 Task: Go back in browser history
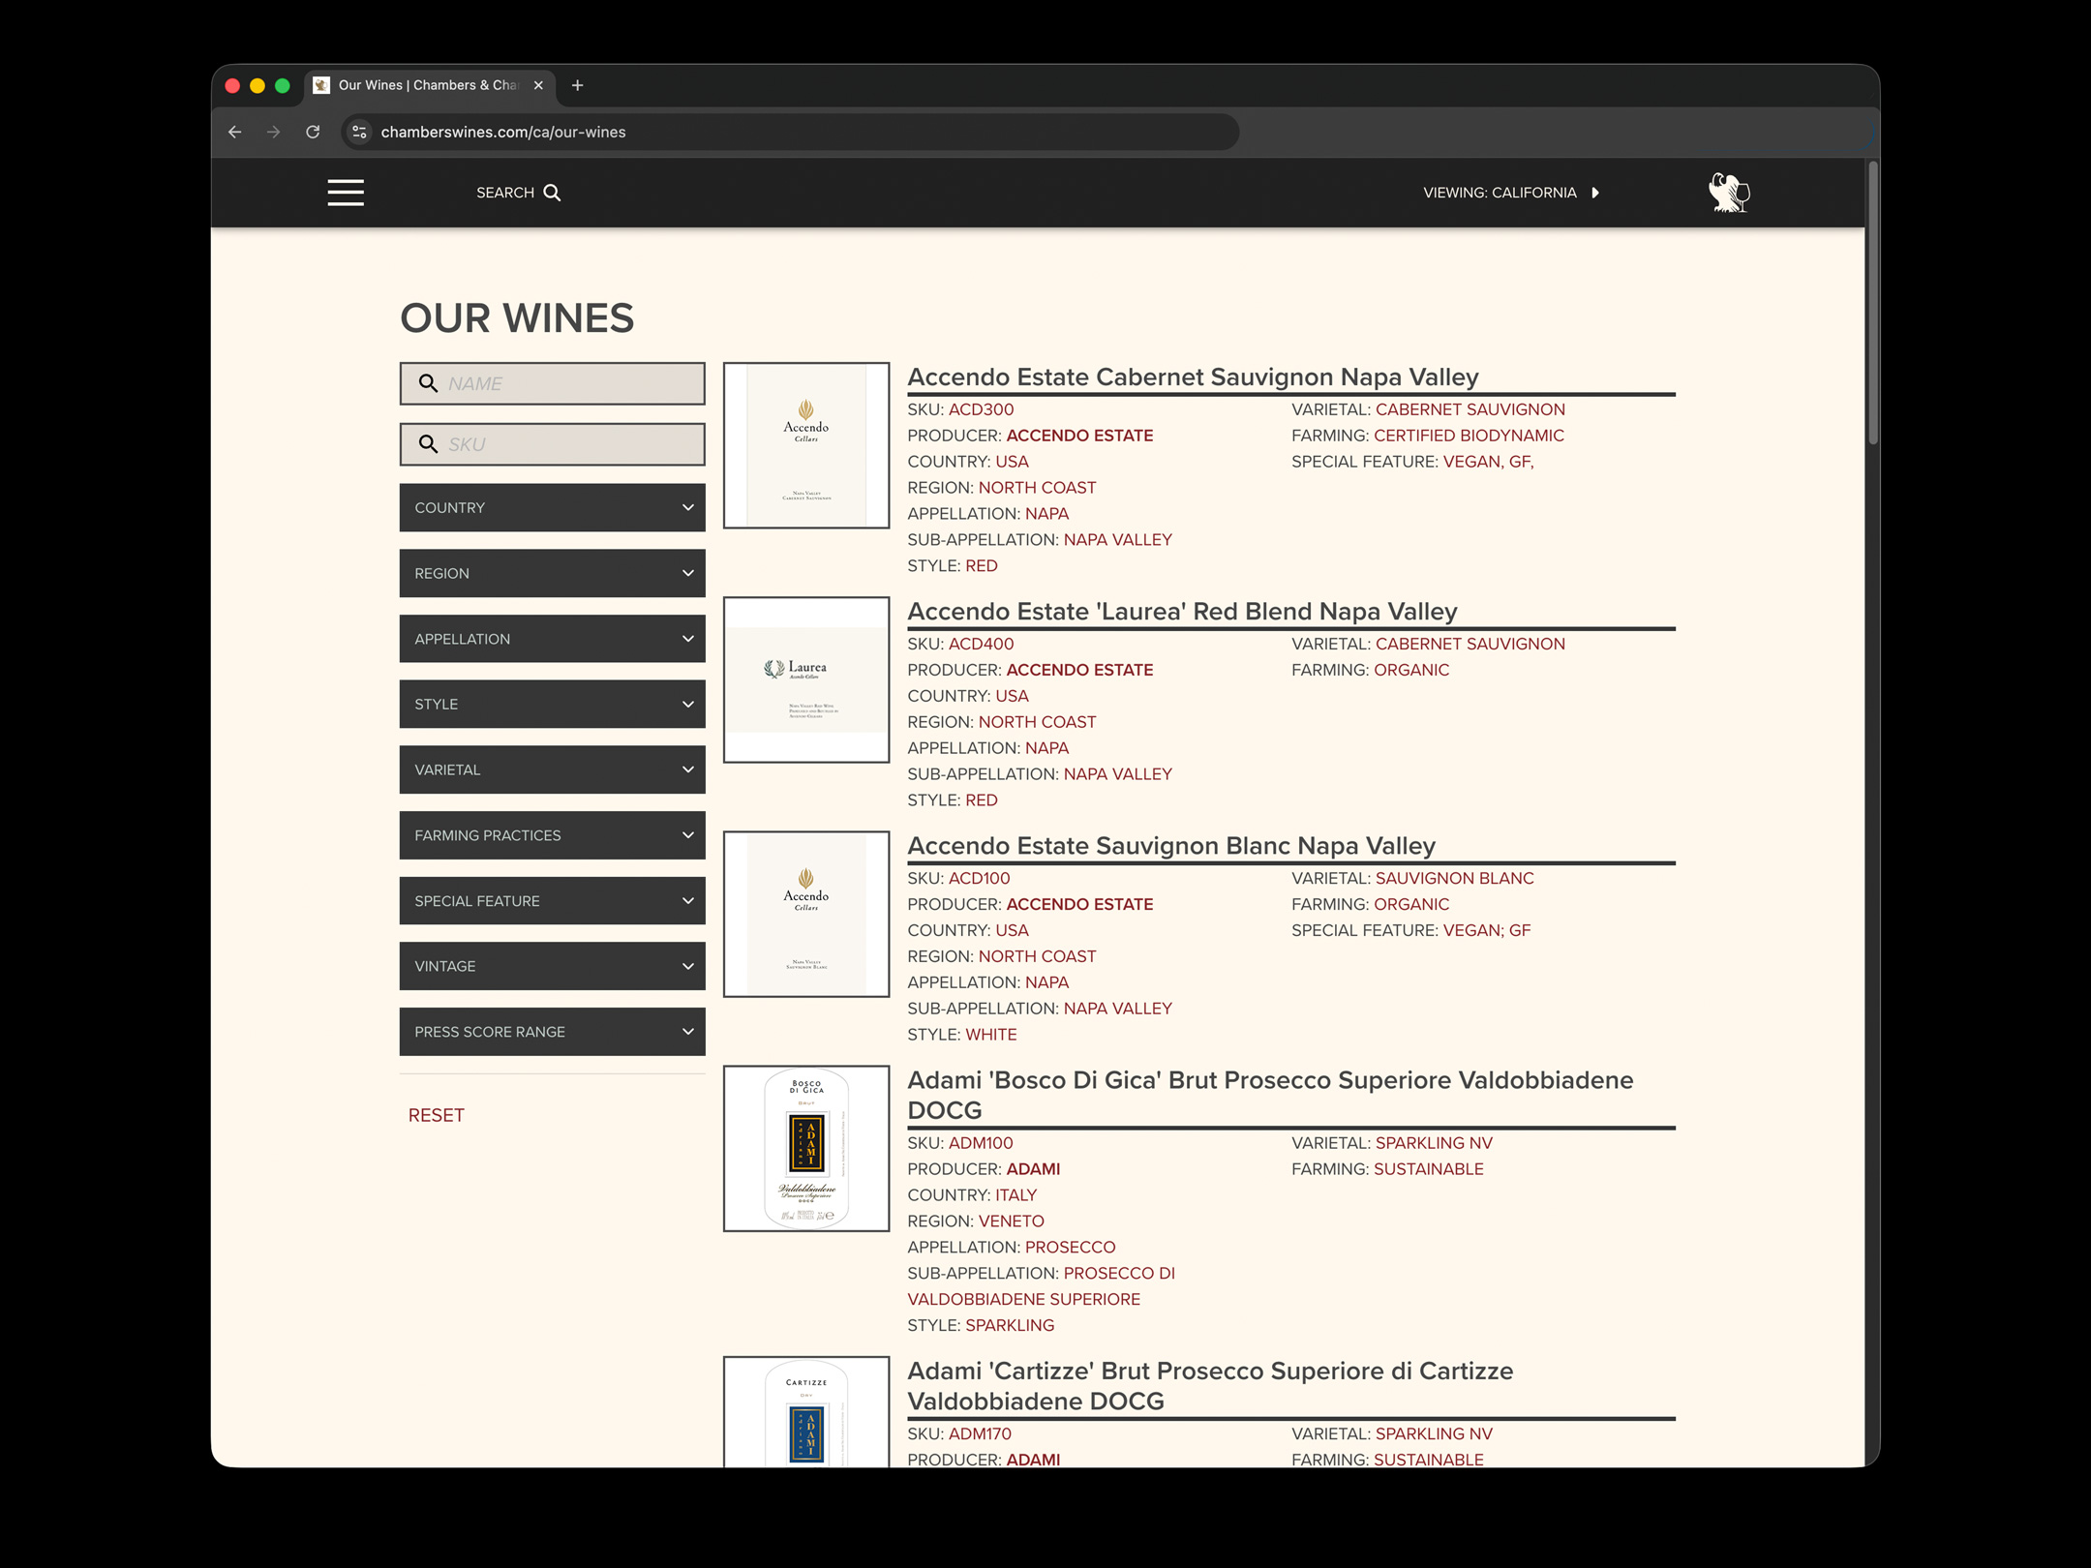click(x=235, y=132)
